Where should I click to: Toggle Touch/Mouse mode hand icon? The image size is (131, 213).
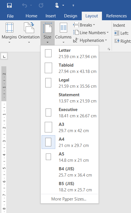tap(57, 5)
